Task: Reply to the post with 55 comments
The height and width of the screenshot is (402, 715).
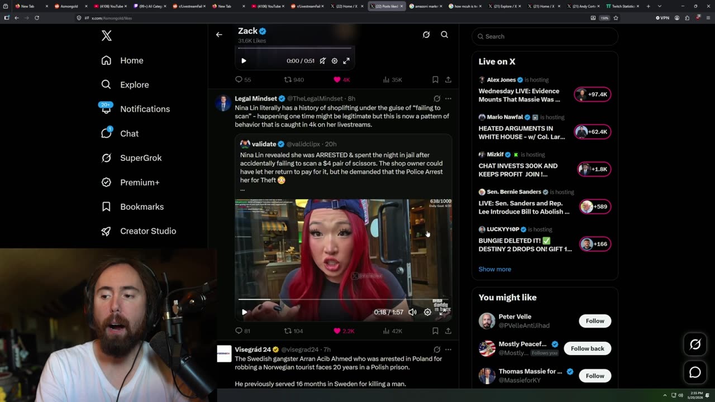Action: [243, 80]
